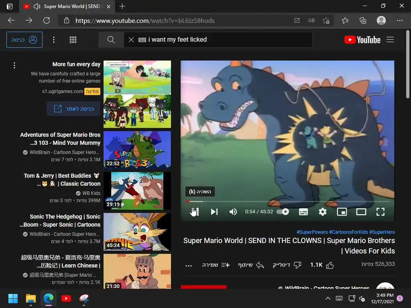The height and width of the screenshot is (308, 411).
Task: Enter fullscreen mode
Action: (x=380, y=212)
